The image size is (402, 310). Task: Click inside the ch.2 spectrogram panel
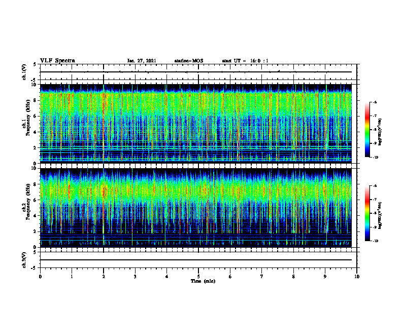click(196, 208)
